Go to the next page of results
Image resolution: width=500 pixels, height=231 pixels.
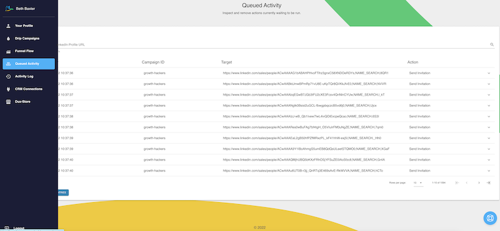click(x=479, y=182)
